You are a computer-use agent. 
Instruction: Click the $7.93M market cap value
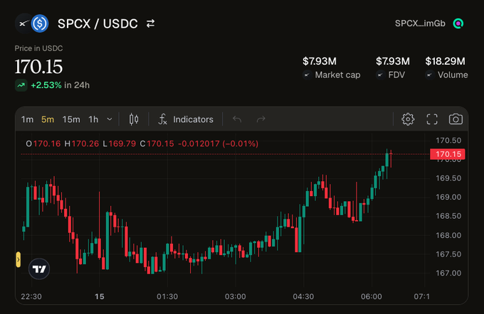pos(320,61)
